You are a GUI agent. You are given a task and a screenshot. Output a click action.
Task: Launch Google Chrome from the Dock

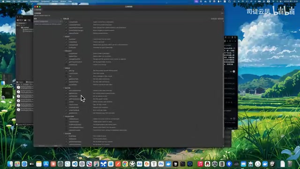tap(125, 164)
